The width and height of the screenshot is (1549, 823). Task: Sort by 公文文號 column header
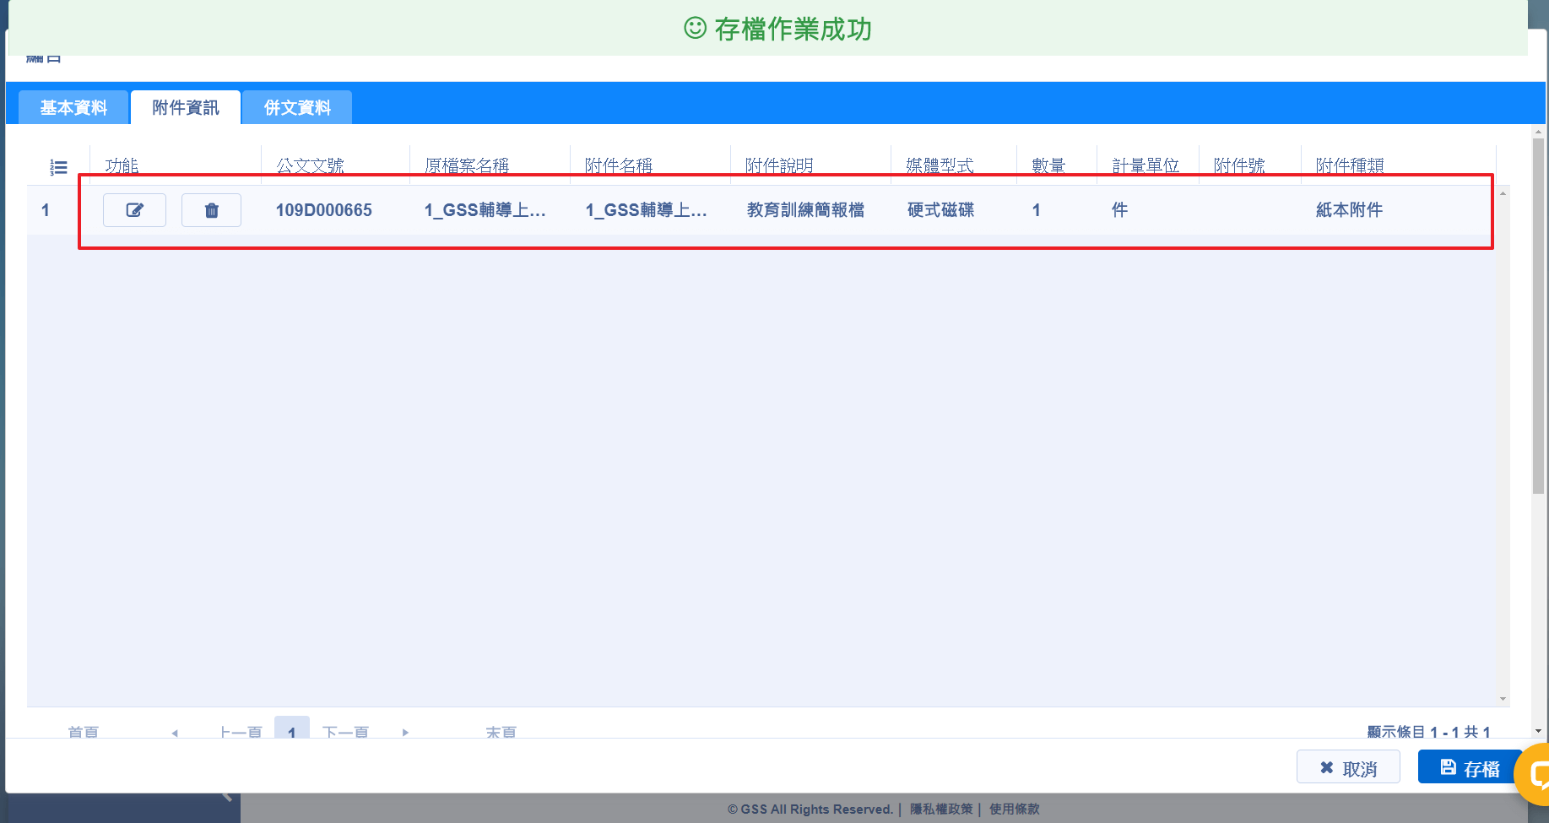point(310,165)
